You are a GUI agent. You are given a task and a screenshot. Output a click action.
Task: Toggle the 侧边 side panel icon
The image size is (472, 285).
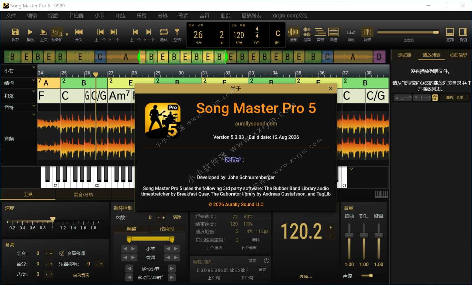463,32
